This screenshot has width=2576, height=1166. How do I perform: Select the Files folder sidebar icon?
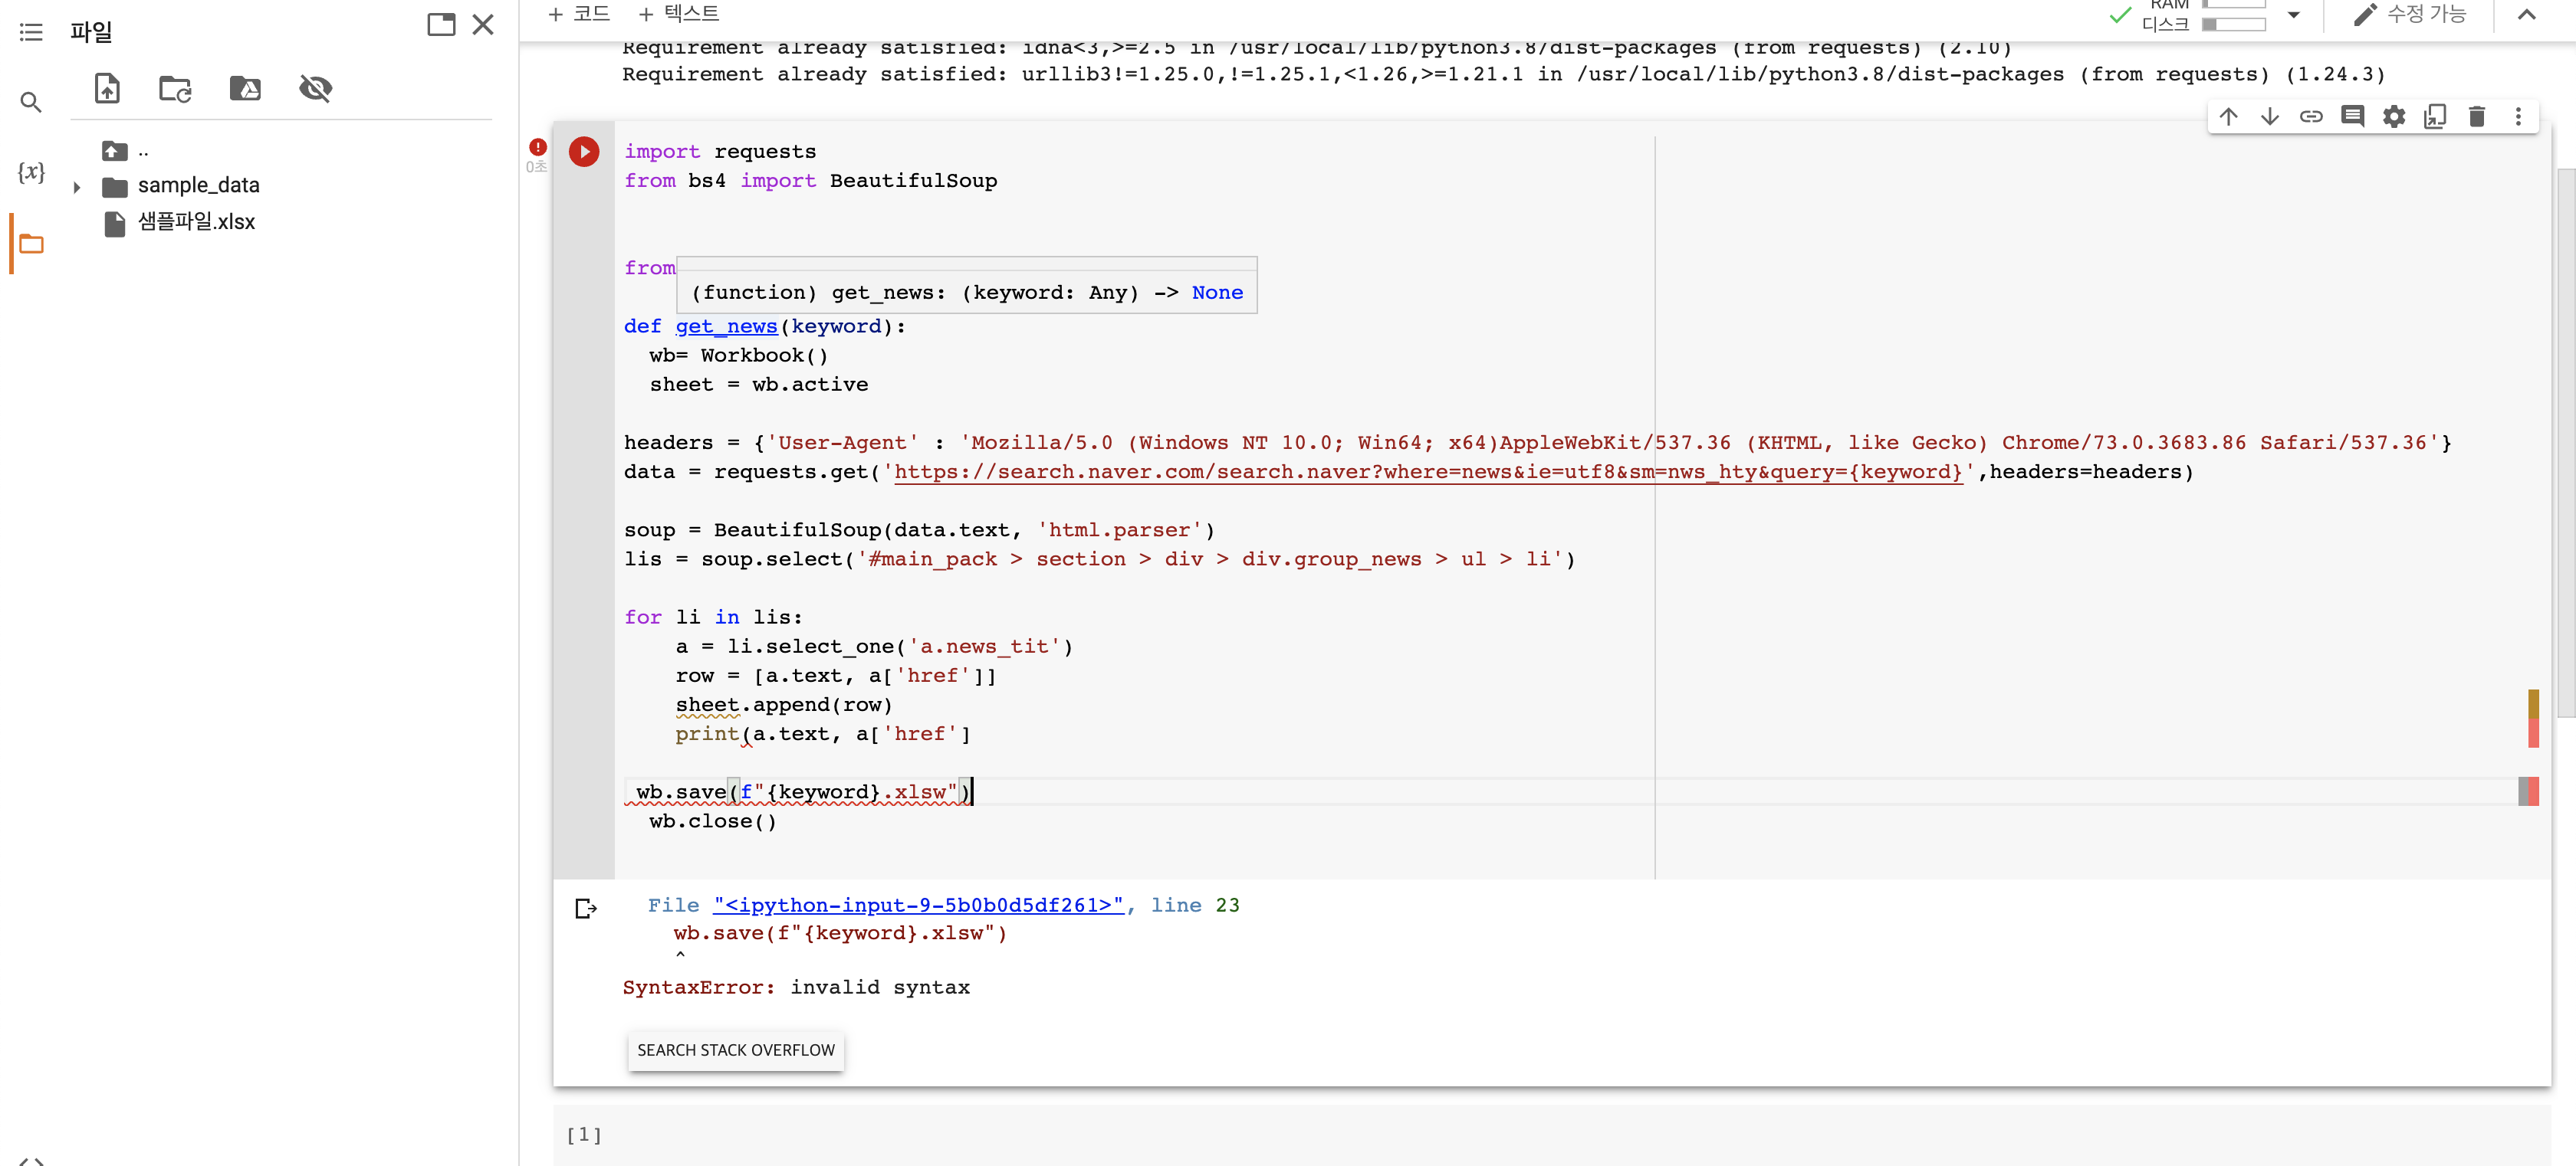(x=31, y=244)
